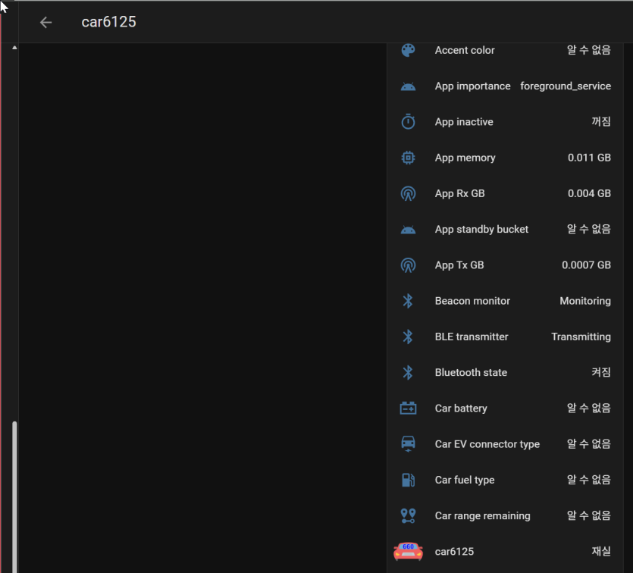Screen dimensions: 633x573
Task: Click the Car battery icon
Action: pos(408,409)
